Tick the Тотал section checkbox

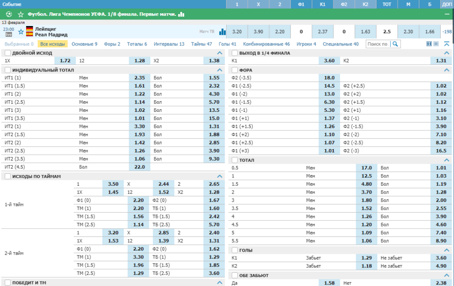[235, 160]
